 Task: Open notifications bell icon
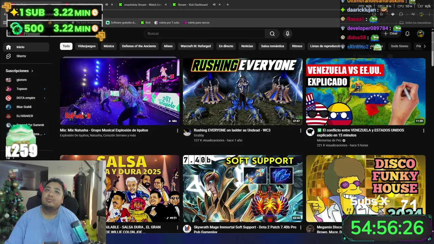click(x=408, y=34)
